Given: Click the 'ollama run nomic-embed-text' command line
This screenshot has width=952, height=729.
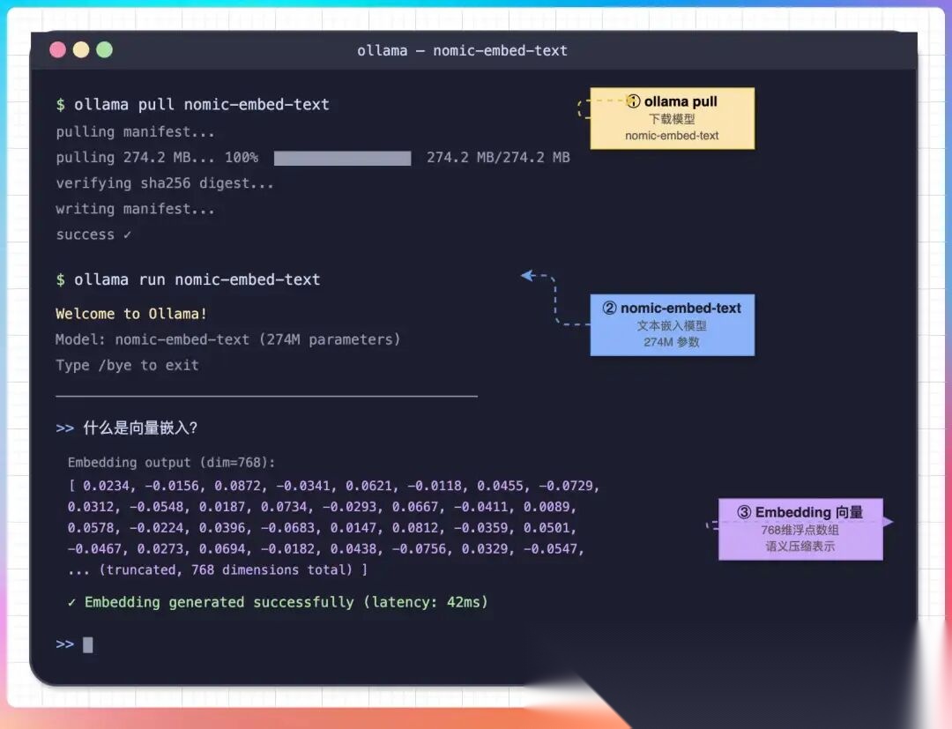Looking at the screenshot, I should [189, 279].
